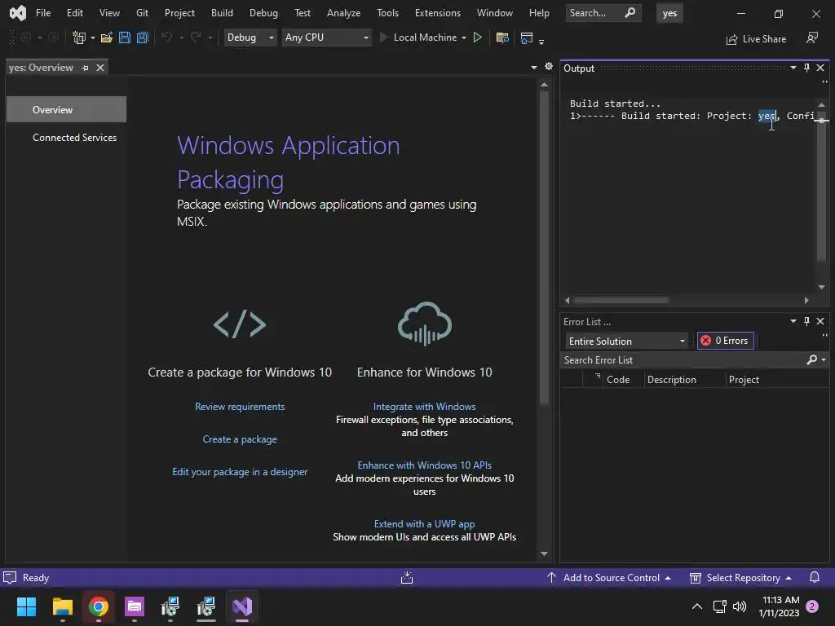Click the Redo toolbar icon
The image size is (835, 626).
196,37
